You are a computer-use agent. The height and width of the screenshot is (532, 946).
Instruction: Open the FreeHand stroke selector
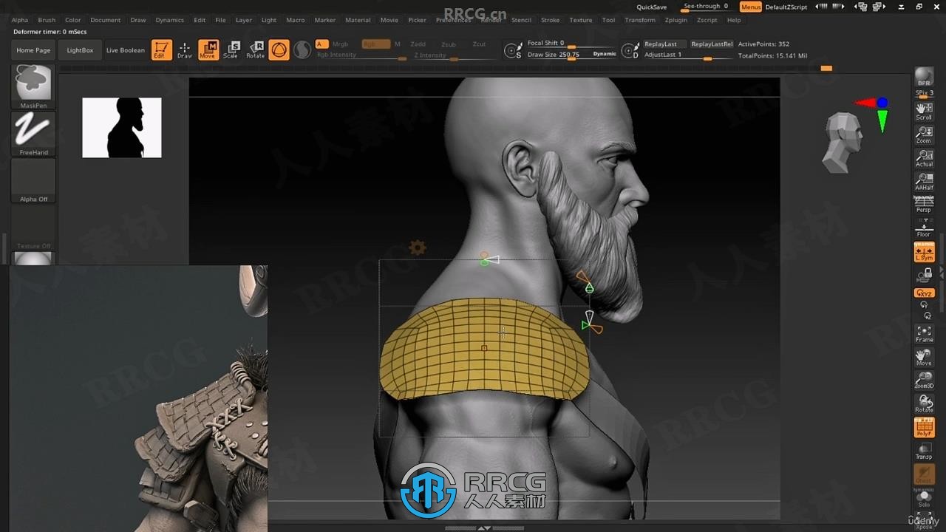click(x=33, y=134)
